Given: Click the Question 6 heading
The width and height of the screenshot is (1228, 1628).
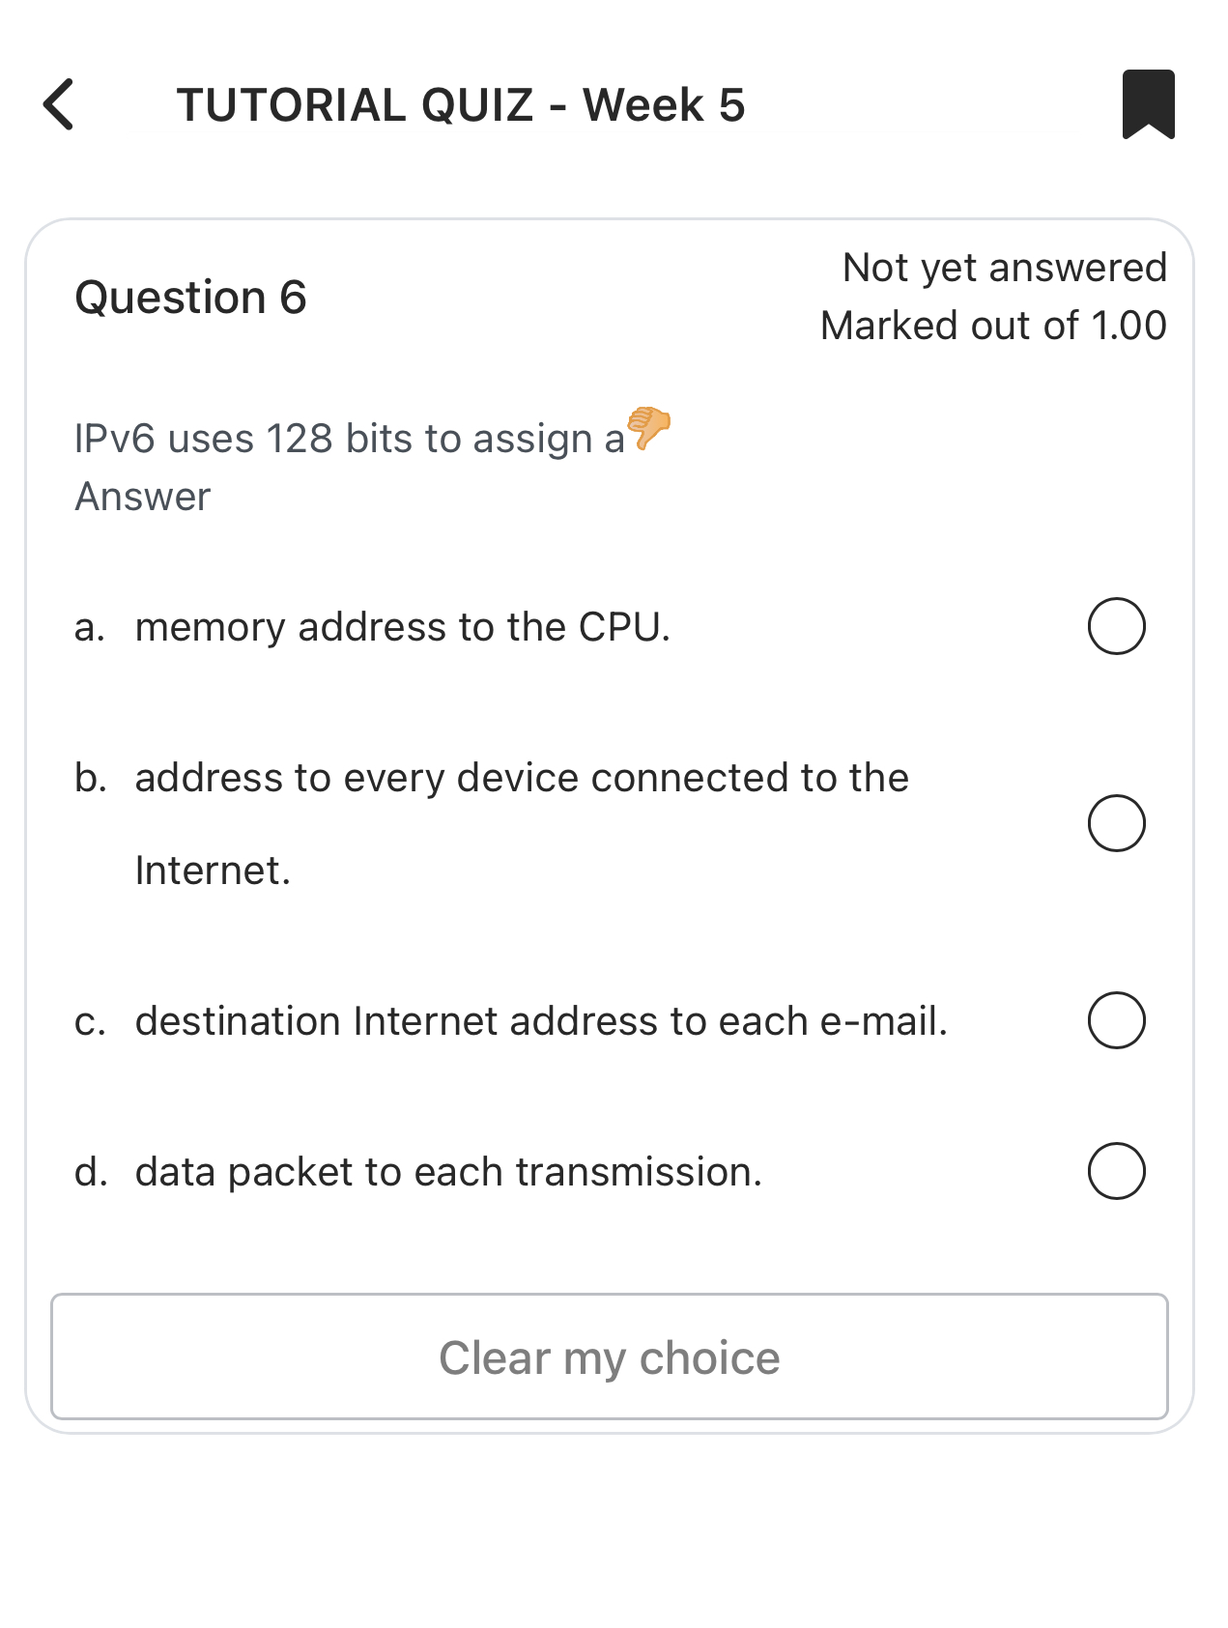Looking at the screenshot, I should tap(191, 297).
